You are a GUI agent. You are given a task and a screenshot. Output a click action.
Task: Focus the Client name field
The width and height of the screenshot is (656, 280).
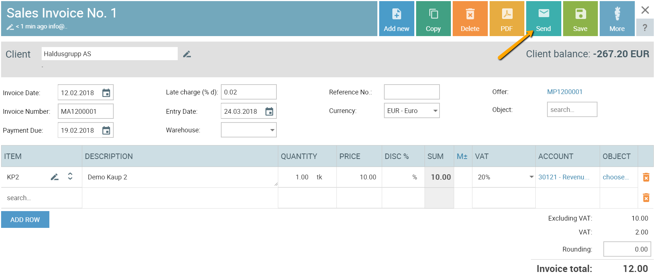(110, 54)
